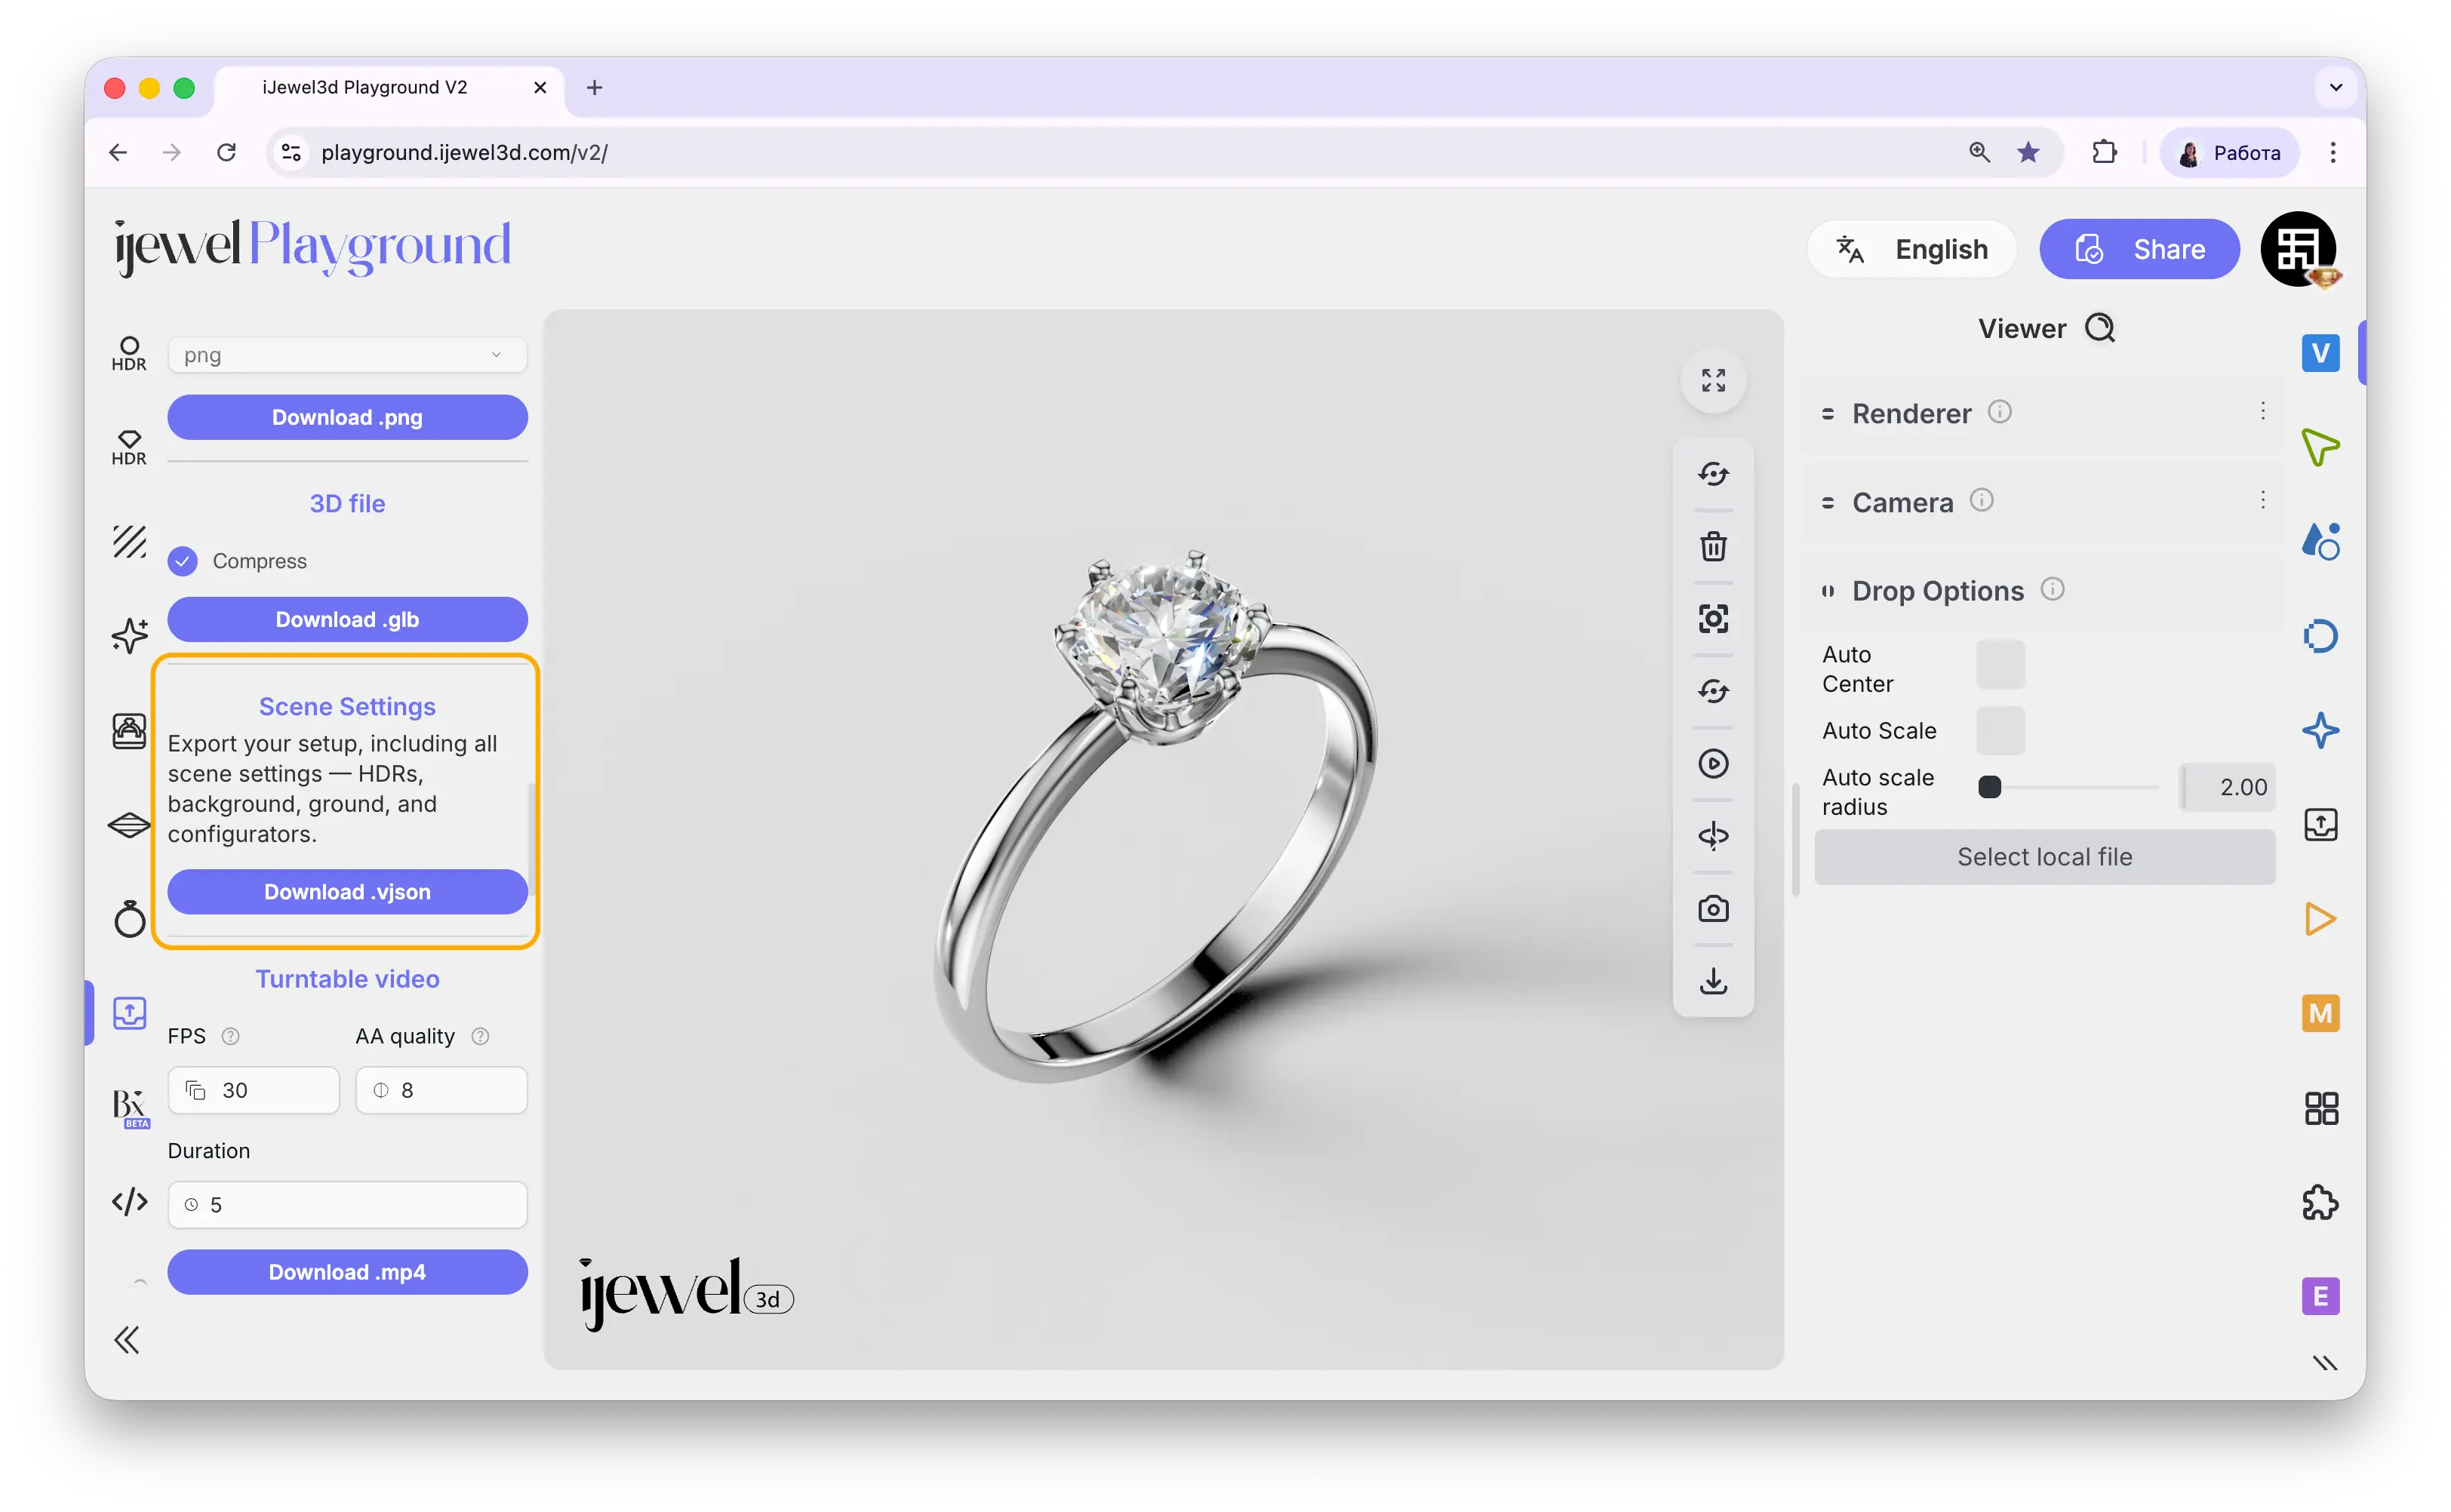Click the Duration input field

coord(347,1205)
